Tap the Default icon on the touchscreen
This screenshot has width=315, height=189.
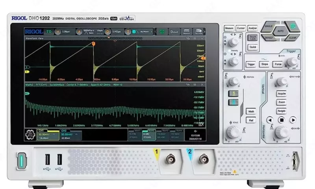coord(174,32)
